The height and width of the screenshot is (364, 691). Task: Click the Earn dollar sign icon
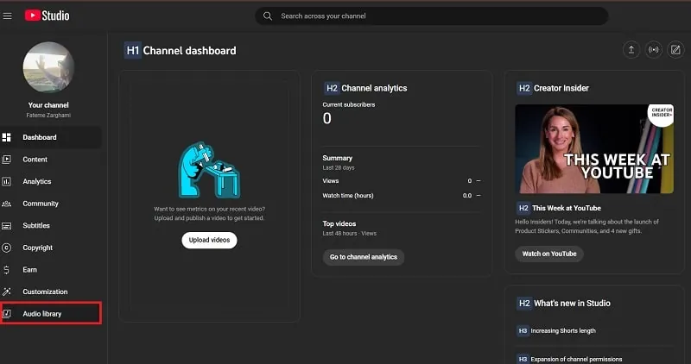[7, 270]
